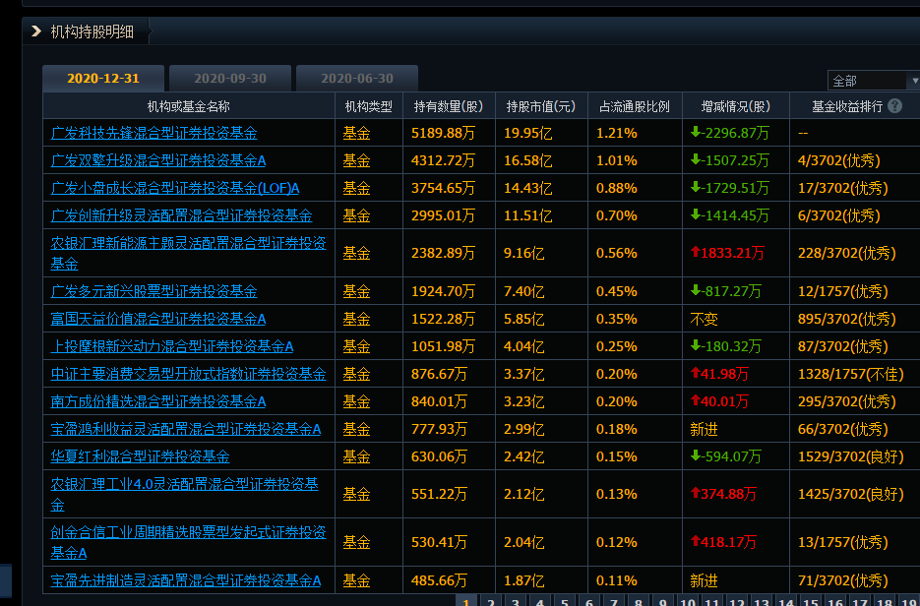Viewport: 920px width, 606px height.
Task: Go to page 3 in pagination
Action: tap(516, 601)
